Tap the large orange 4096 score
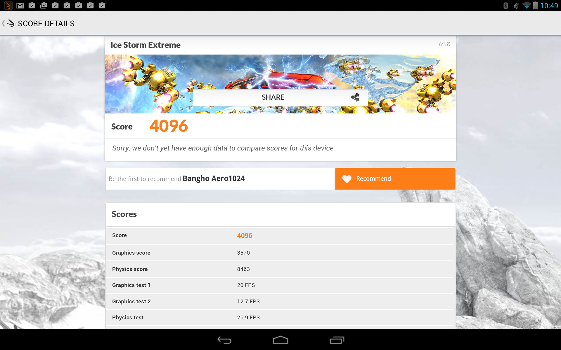561x350 pixels. 169,126
